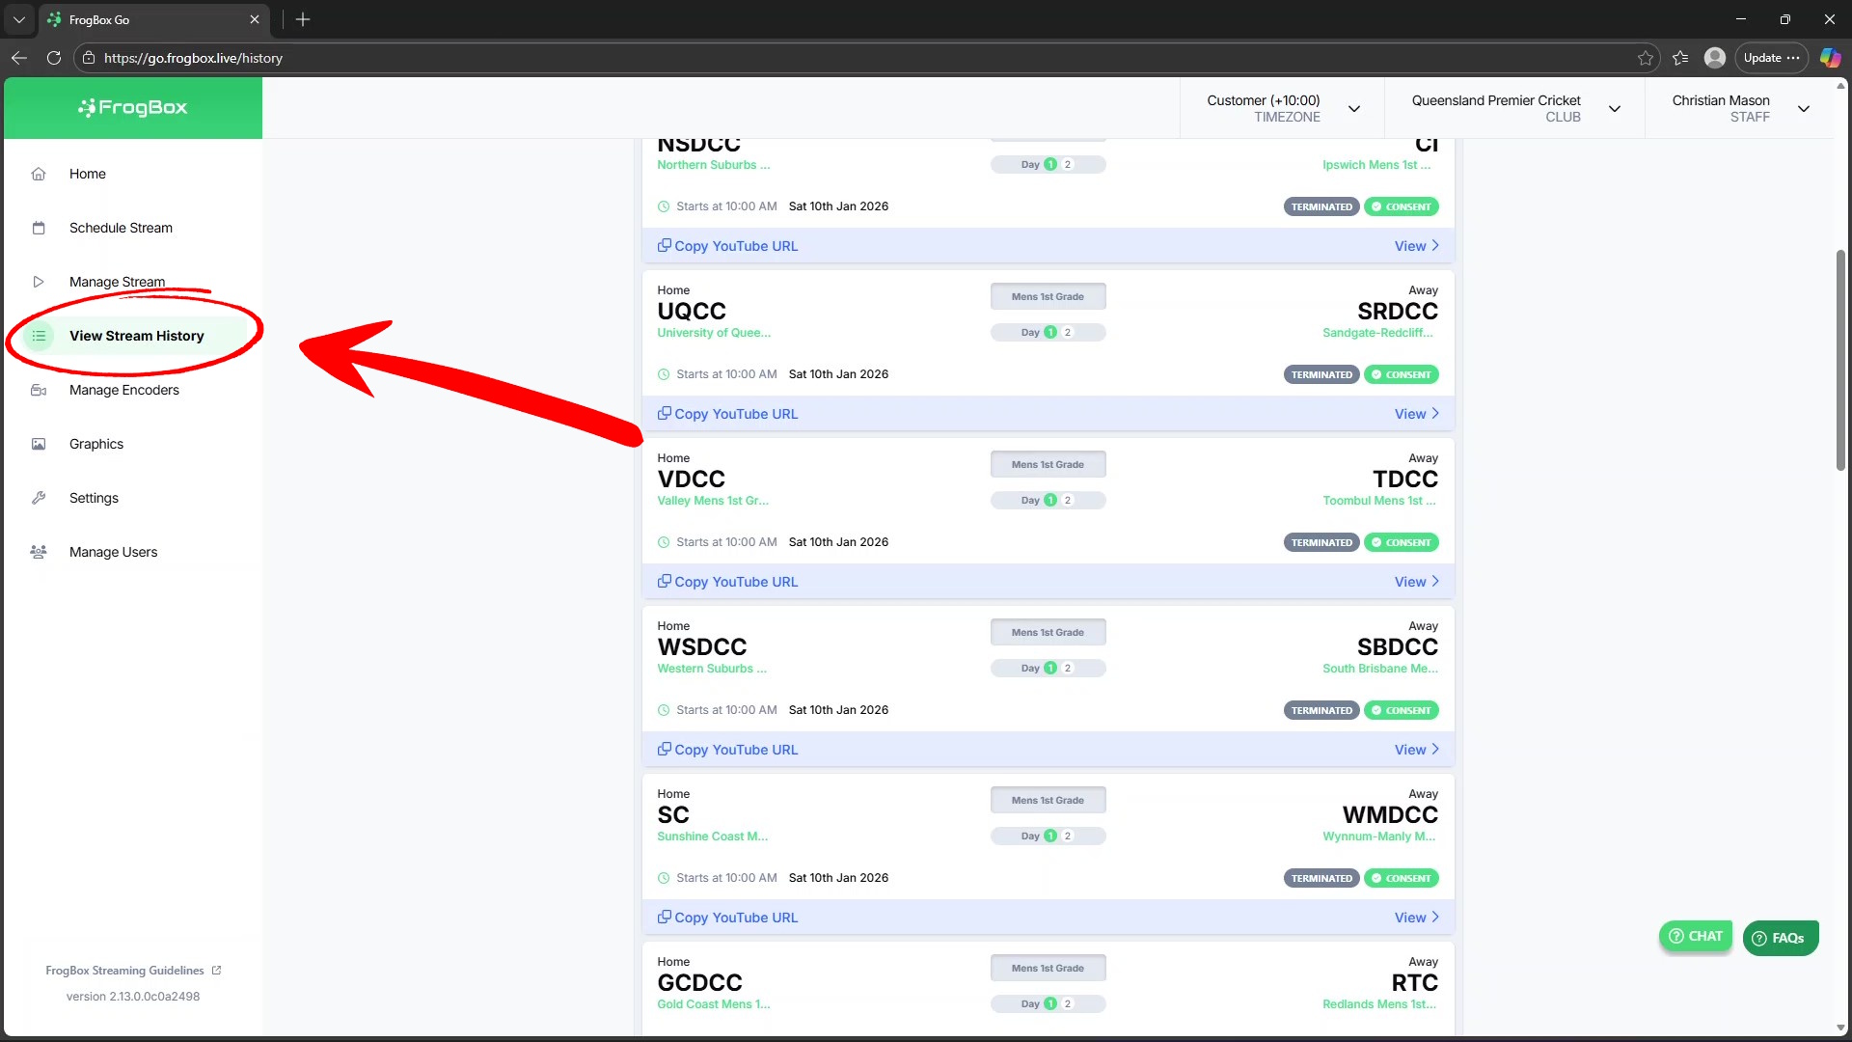Click the Schedule Stream calendar icon
Screen dimensions: 1852x1042
(39, 228)
